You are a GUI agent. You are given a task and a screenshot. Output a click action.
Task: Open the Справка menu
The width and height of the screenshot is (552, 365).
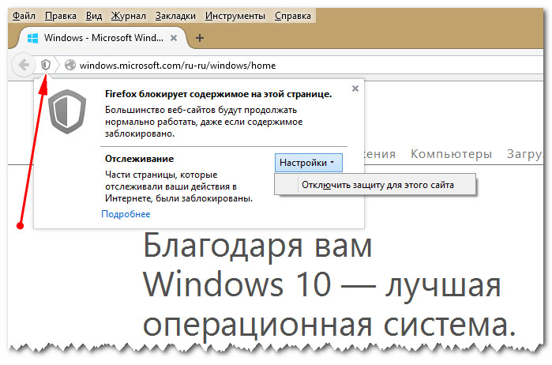click(x=292, y=16)
